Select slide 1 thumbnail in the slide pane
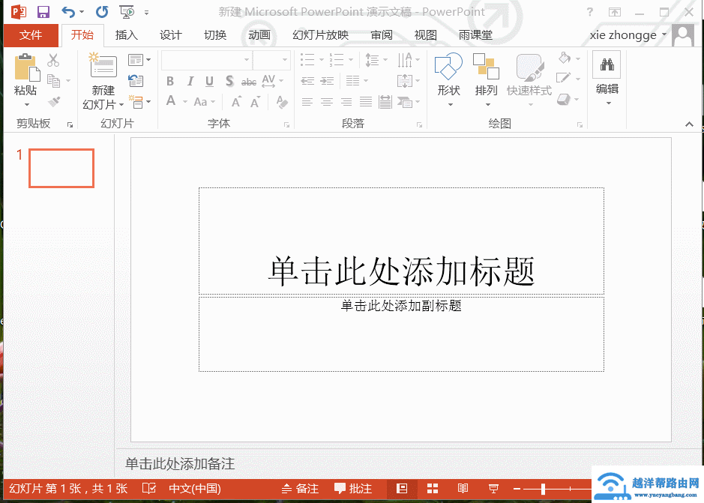 [61, 168]
